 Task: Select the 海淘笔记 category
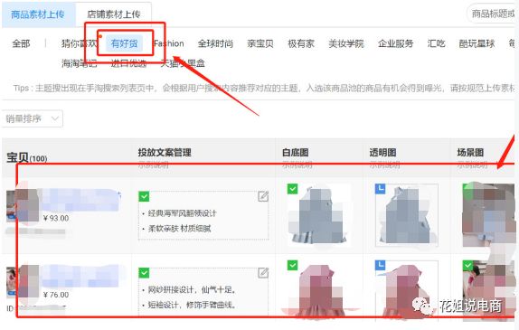tap(79, 63)
